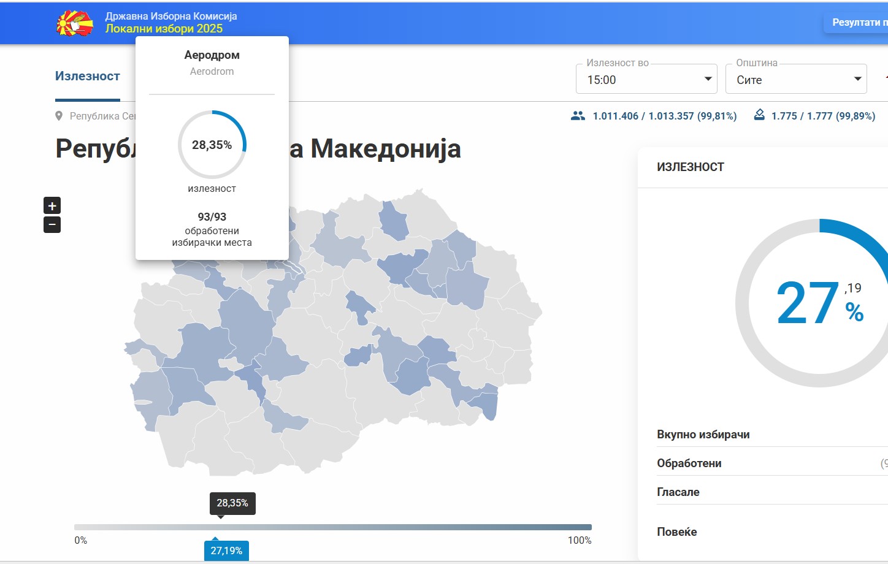Image resolution: width=888 pixels, height=564 pixels.
Task: Click the location pin icon in the breadcrumb
Action: tap(59, 116)
